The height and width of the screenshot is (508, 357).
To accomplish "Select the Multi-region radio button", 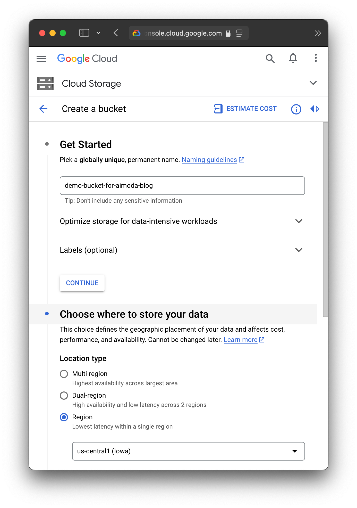I will tap(64, 374).
